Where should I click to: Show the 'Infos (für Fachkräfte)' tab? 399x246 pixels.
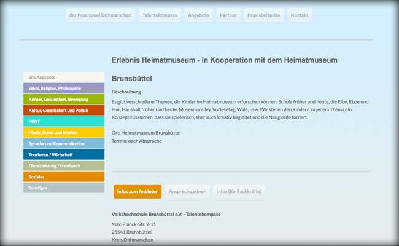[x=238, y=192]
